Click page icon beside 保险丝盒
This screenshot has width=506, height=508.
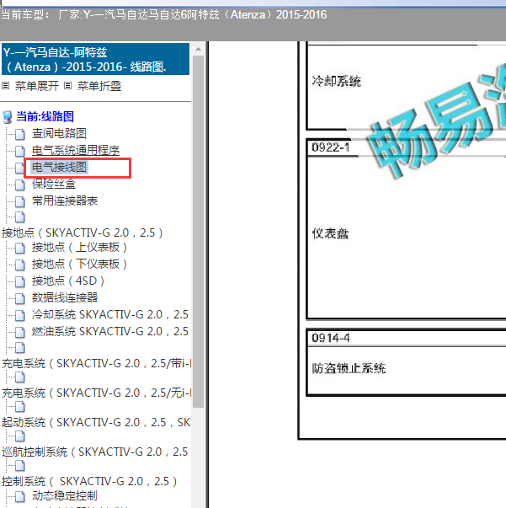click(19, 184)
